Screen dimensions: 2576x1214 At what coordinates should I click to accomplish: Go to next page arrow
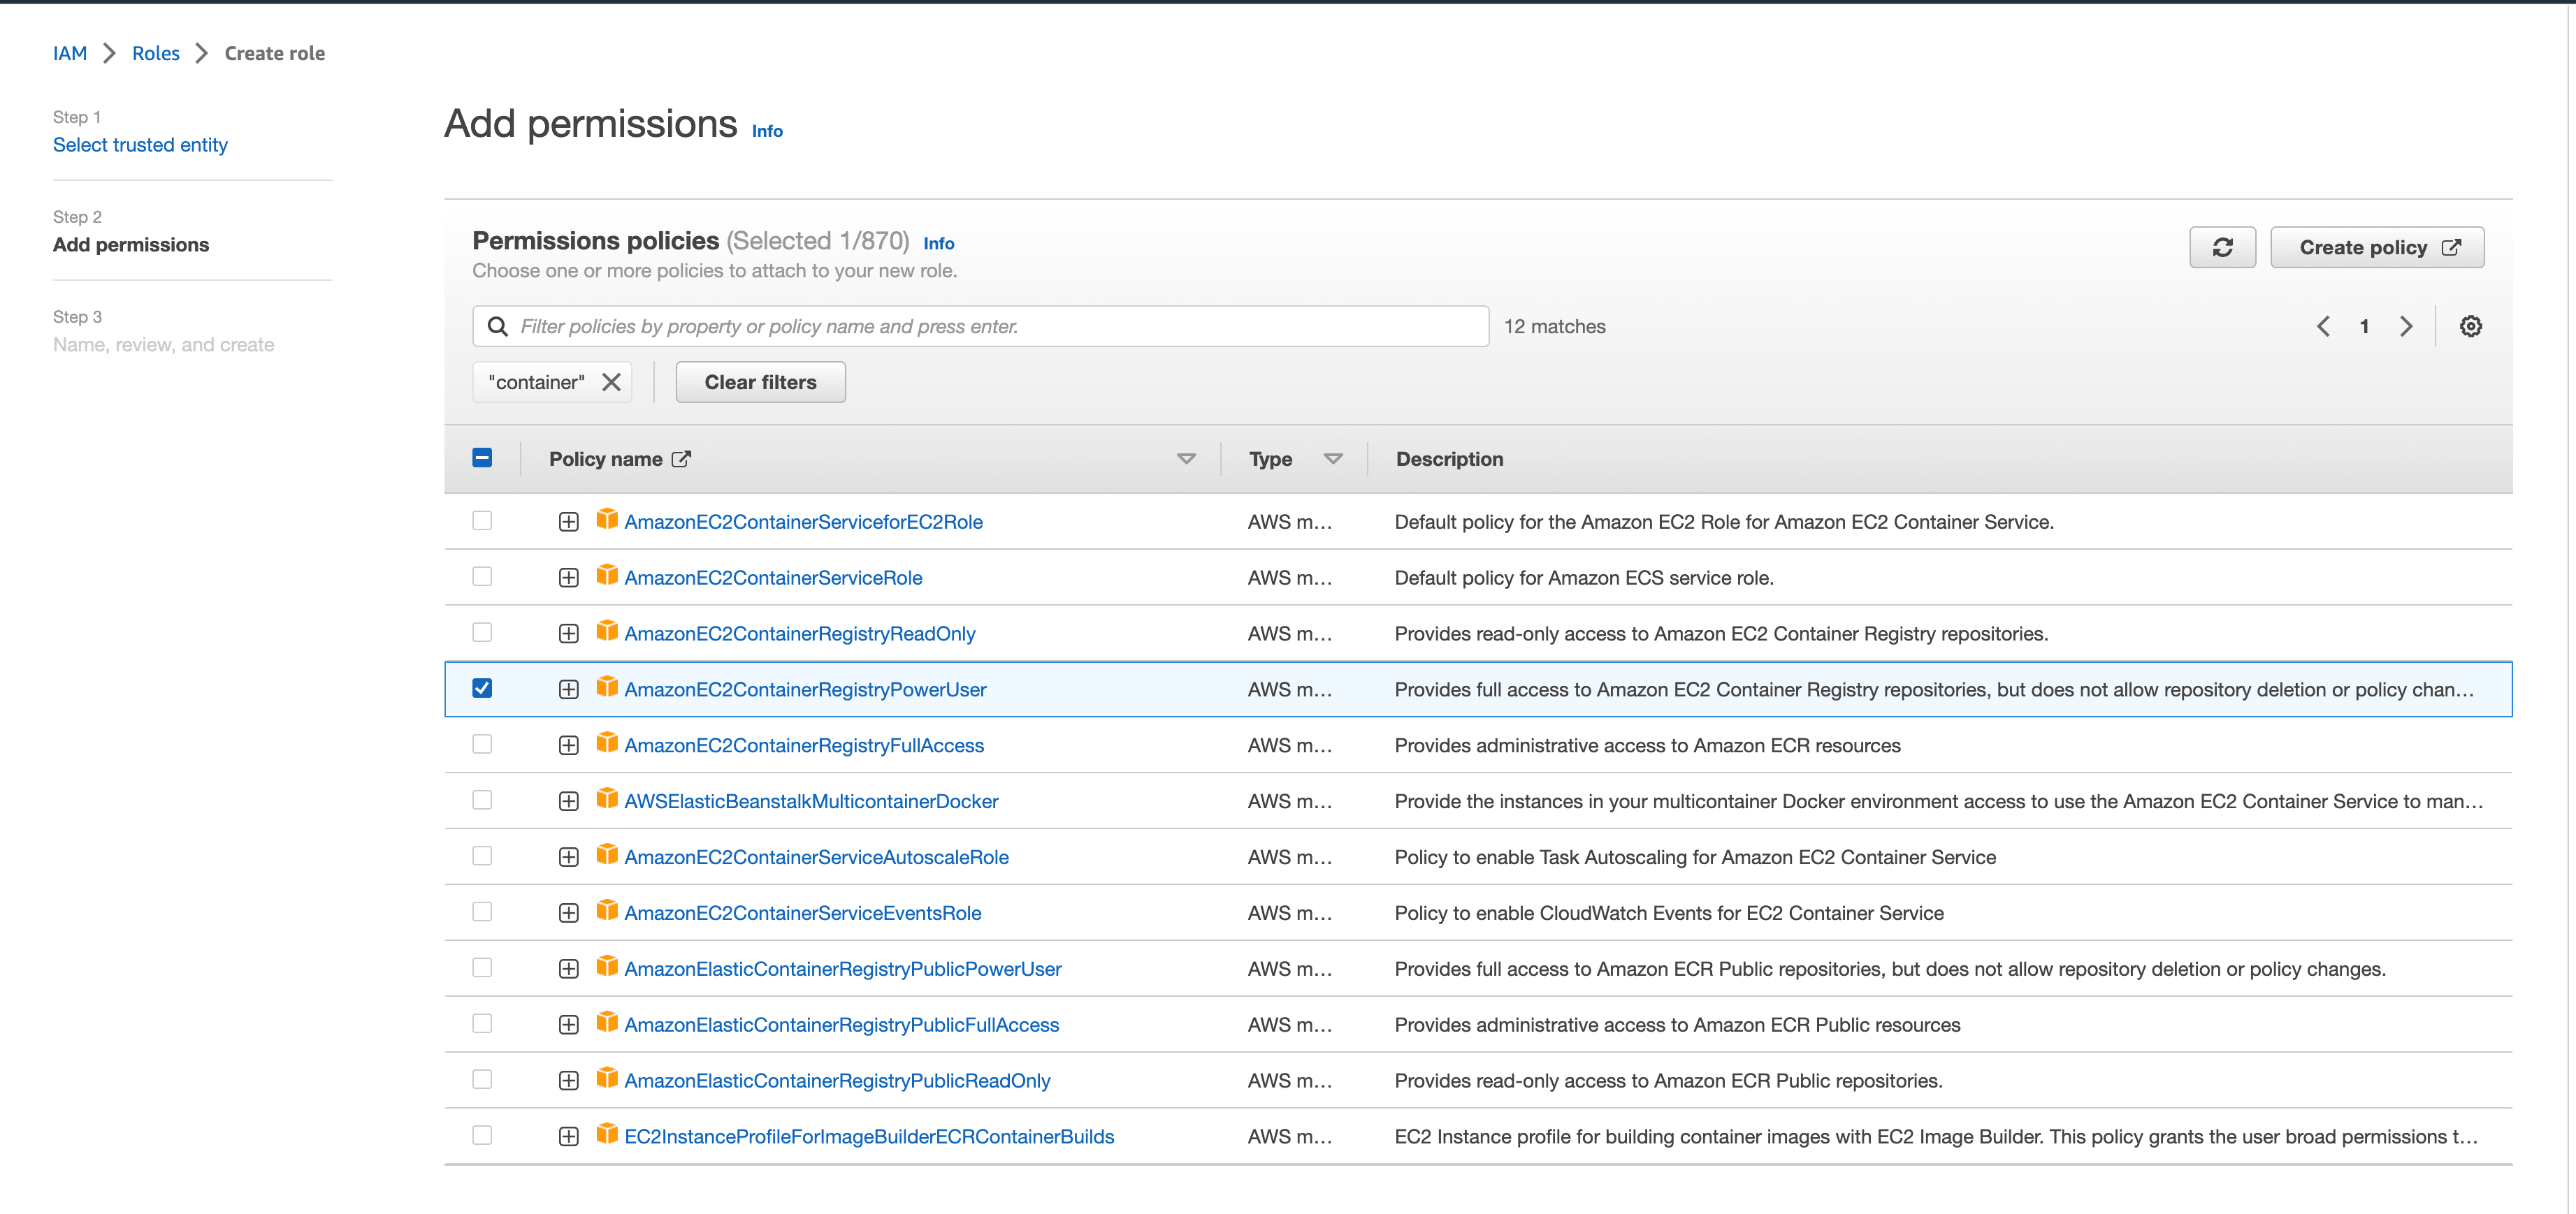[2406, 326]
